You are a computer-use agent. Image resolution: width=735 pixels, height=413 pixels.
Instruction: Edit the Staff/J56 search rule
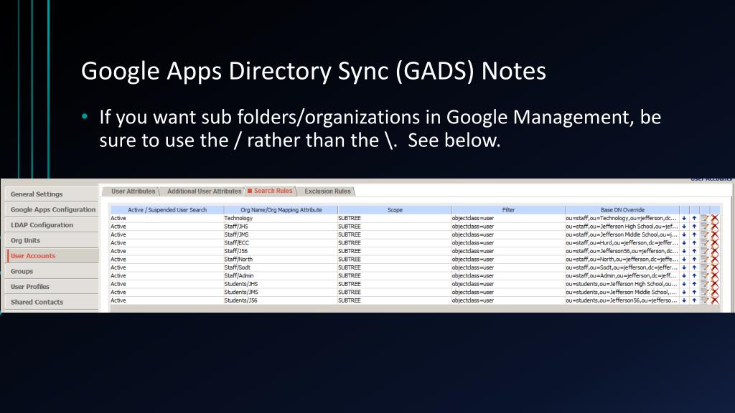704,251
